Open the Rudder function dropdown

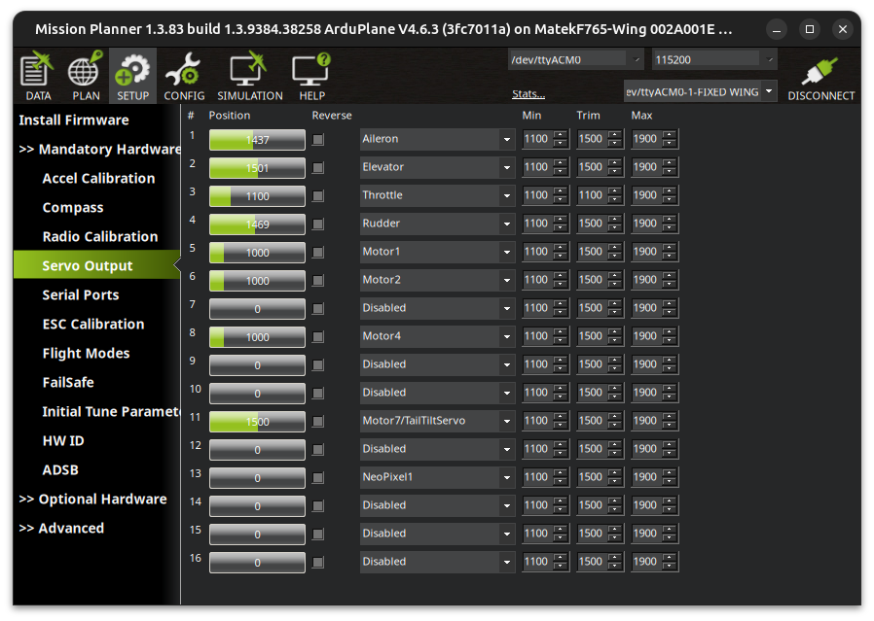437,224
